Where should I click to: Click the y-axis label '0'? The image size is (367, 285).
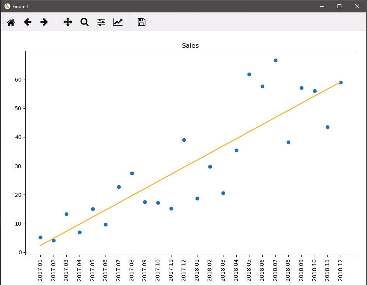click(x=20, y=252)
